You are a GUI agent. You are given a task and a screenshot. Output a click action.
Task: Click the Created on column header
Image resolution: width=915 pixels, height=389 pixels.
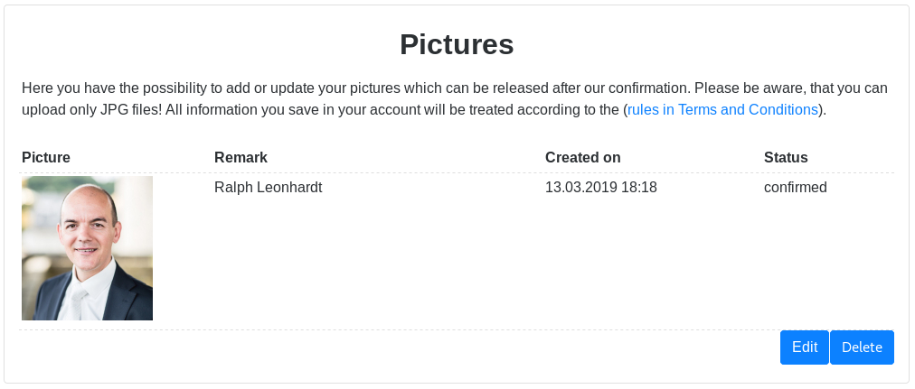click(582, 157)
